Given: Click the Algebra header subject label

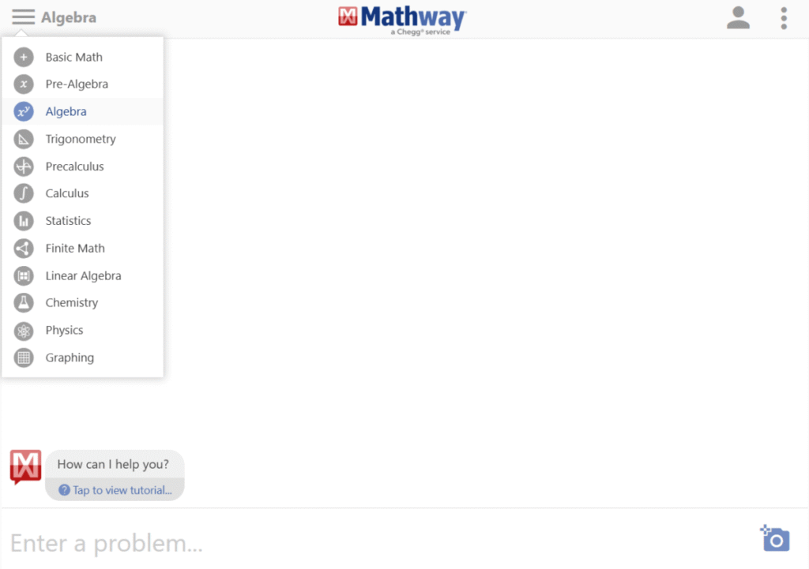Looking at the screenshot, I should point(69,17).
